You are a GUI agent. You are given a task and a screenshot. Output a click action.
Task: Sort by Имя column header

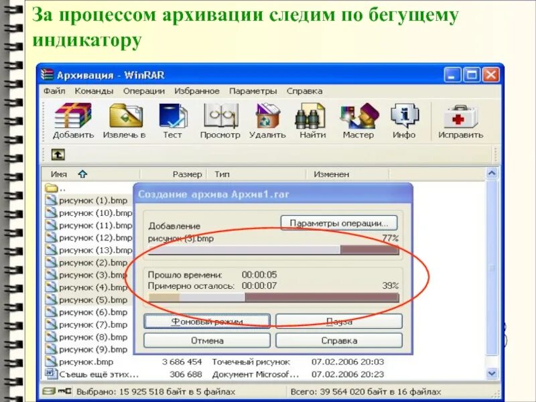(x=90, y=174)
